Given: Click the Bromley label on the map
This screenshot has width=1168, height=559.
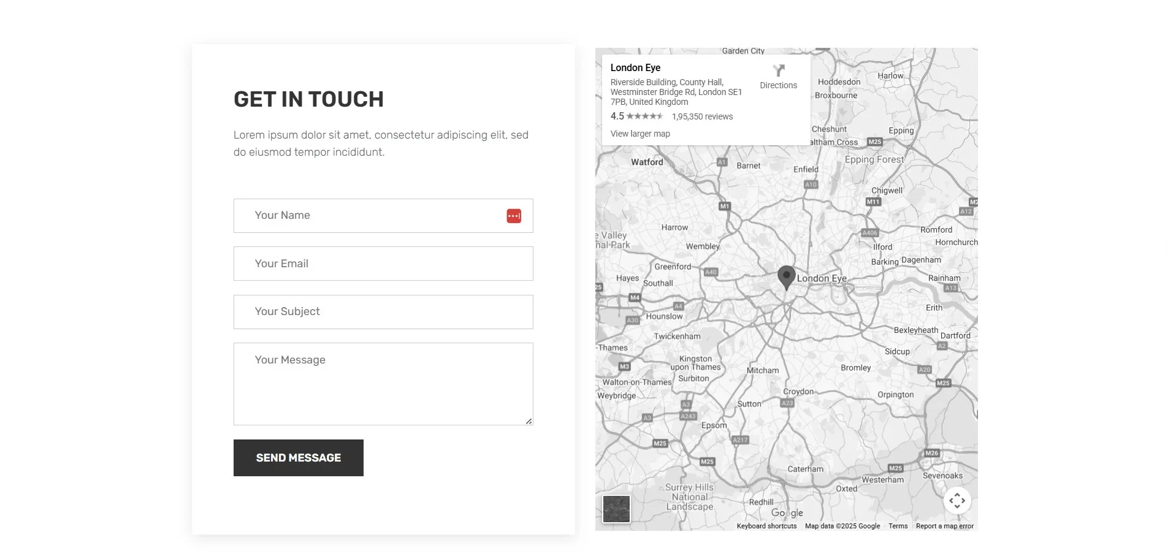Looking at the screenshot, I should (855, 368).
